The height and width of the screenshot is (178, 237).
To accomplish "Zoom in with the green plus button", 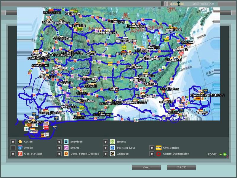I will click(x=225, y=154).
